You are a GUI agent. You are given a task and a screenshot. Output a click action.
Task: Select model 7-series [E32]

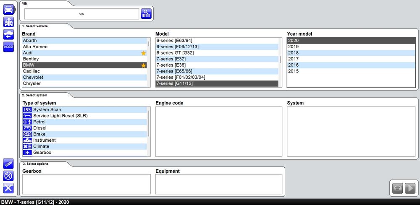(217, 59)
